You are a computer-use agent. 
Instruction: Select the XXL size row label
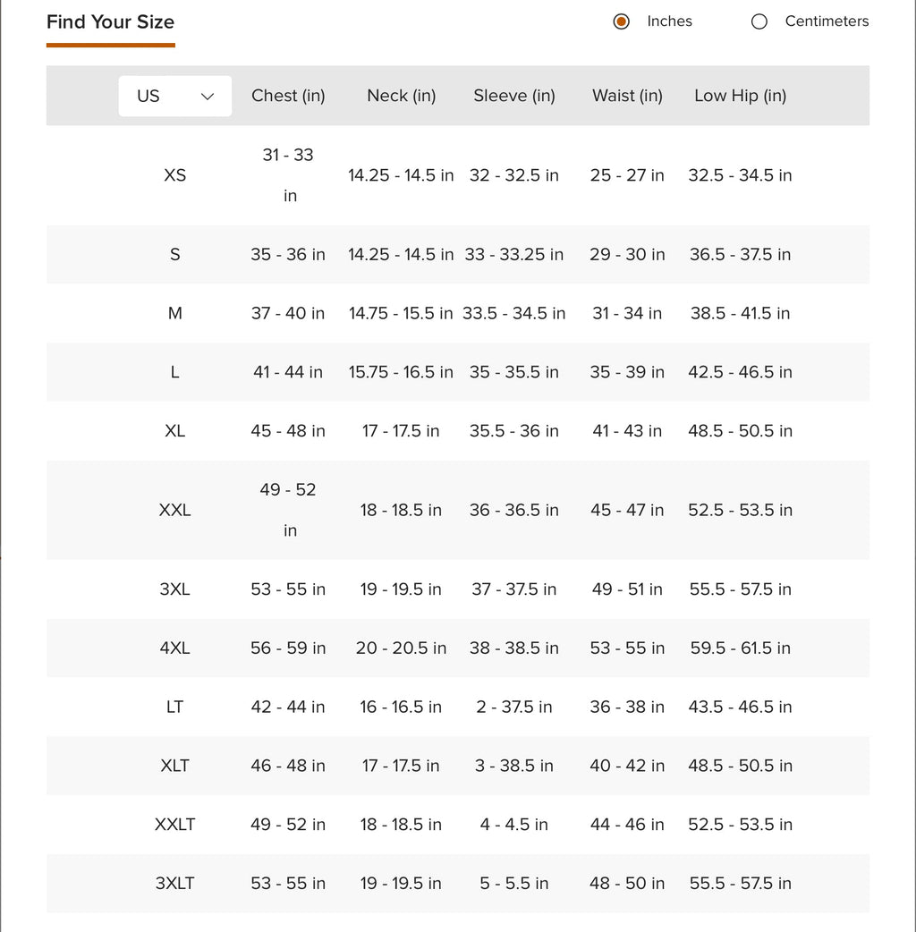pos(174,510)
